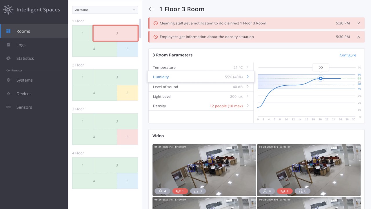The image size is (371, 209).
Task: Select room 3 on 2 Floor
Action: (x=116, y=77)
